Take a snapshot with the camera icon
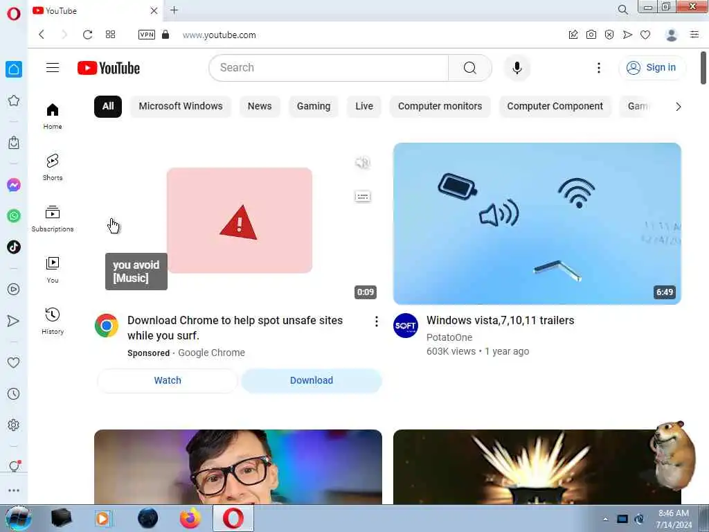Image resolution: width=709 pixels, height=532 pixels. (x=591, y=35)
